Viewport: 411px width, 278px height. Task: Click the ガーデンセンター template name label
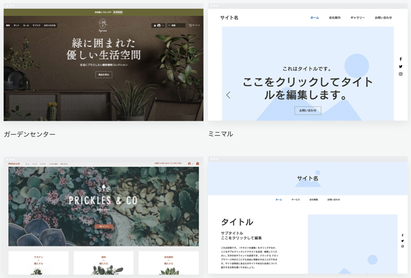coord(29,134)
